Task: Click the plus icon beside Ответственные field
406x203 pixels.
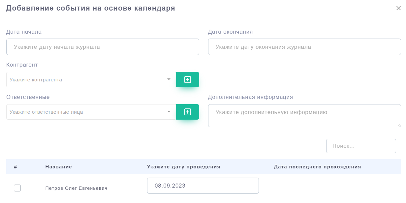Action: pyautogui.click(x=187, y=112)
